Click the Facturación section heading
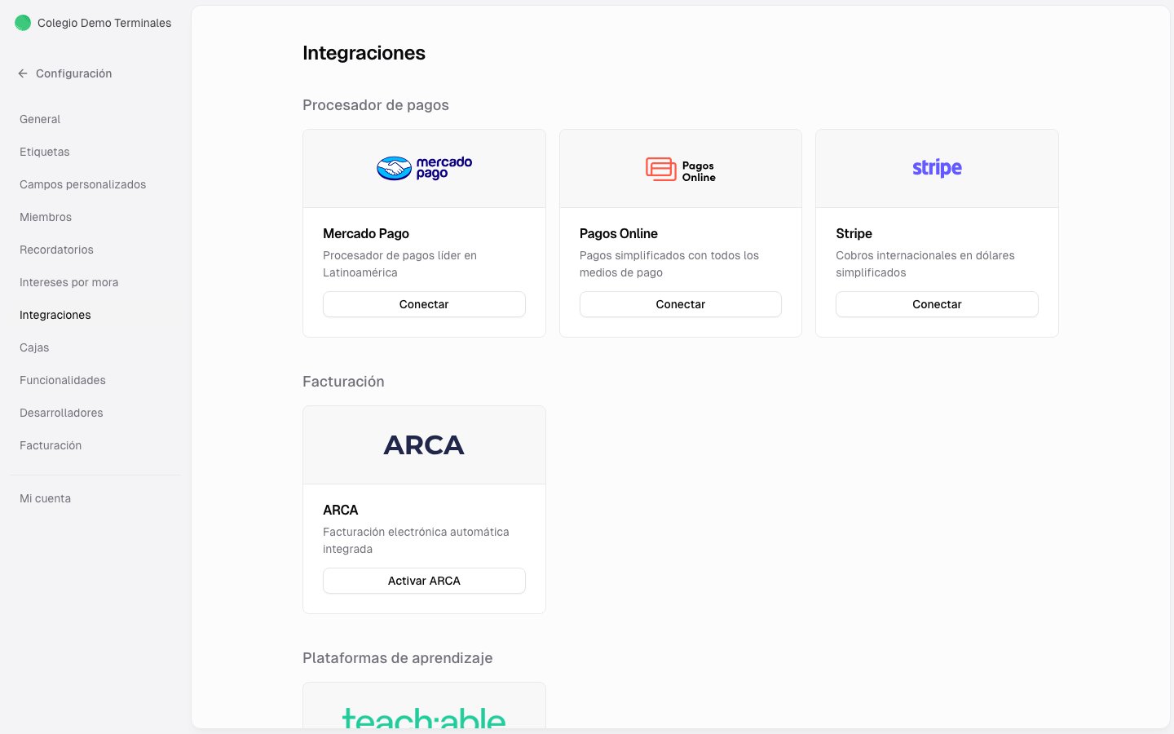 pyautogui.click(x=343, y=382)
